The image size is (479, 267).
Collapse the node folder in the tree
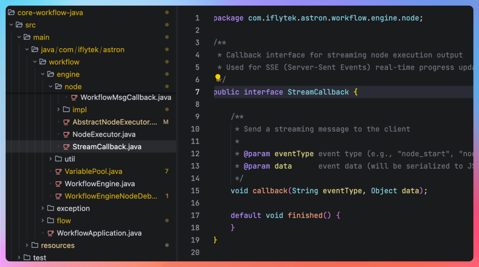pyautogui.click(x=50, y=86)
